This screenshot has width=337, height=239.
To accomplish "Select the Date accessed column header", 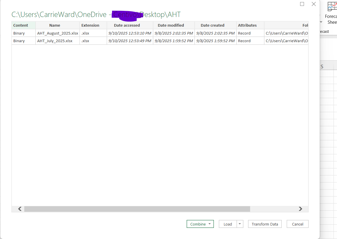I will click(x=130, y=25).
